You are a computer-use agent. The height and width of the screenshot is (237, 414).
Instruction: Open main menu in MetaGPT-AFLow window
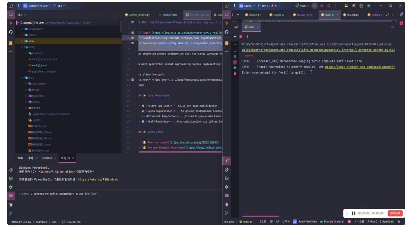(19, 6)
